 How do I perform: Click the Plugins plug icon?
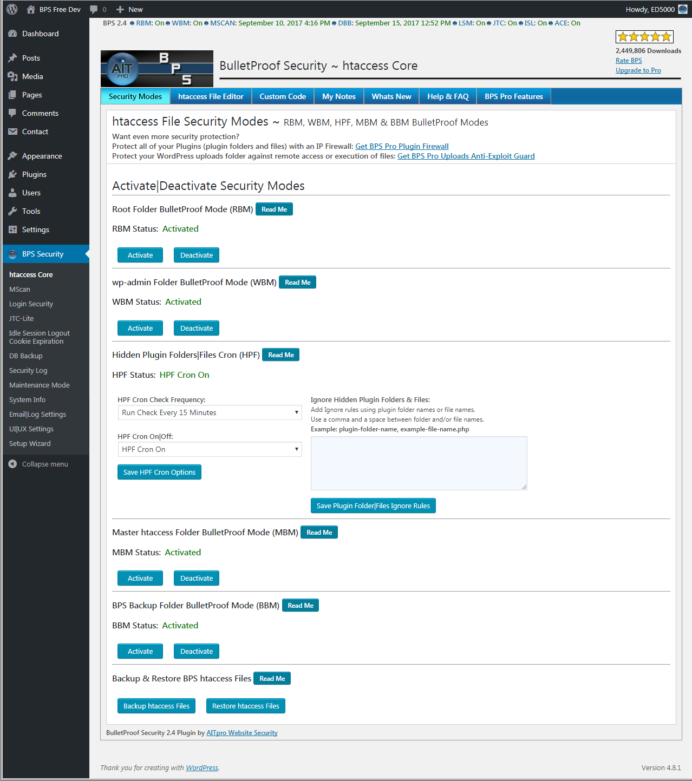click(x=12, y=174)
